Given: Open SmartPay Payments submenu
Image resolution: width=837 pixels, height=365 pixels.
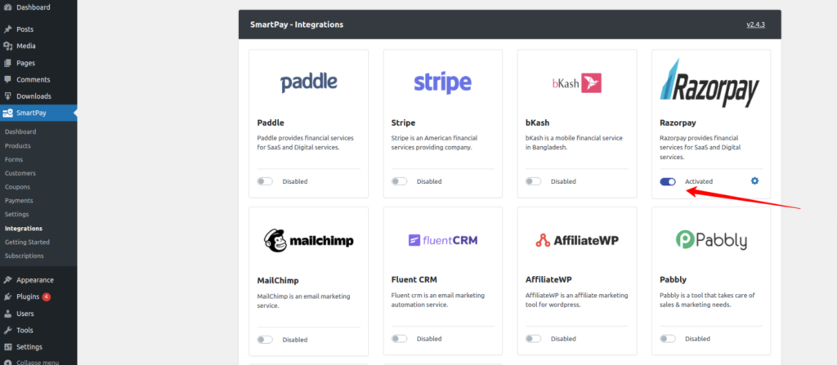Looking at the screenshot, I should click(x=19, y=201).
